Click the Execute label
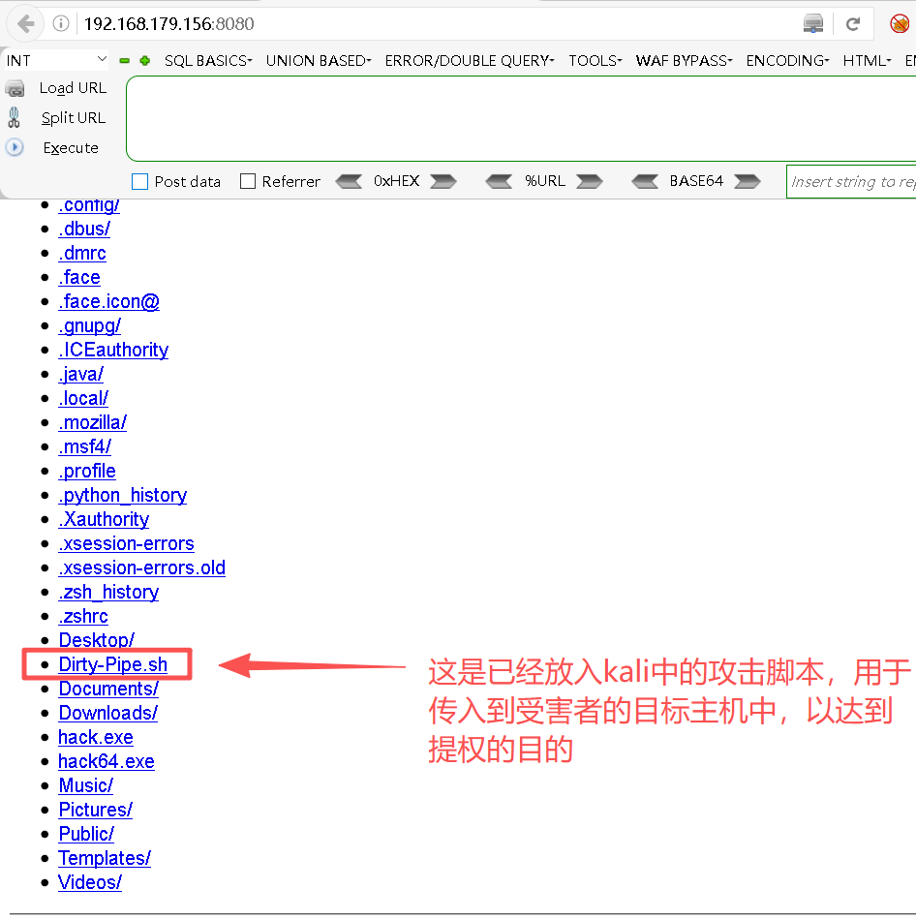916x920 pixels. point(71,148)
